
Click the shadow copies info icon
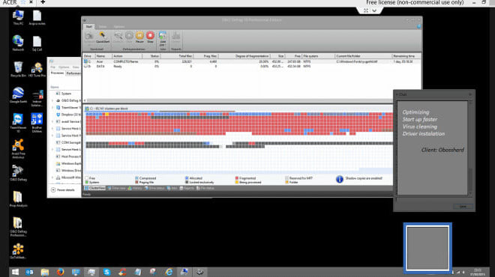point(339,180)
